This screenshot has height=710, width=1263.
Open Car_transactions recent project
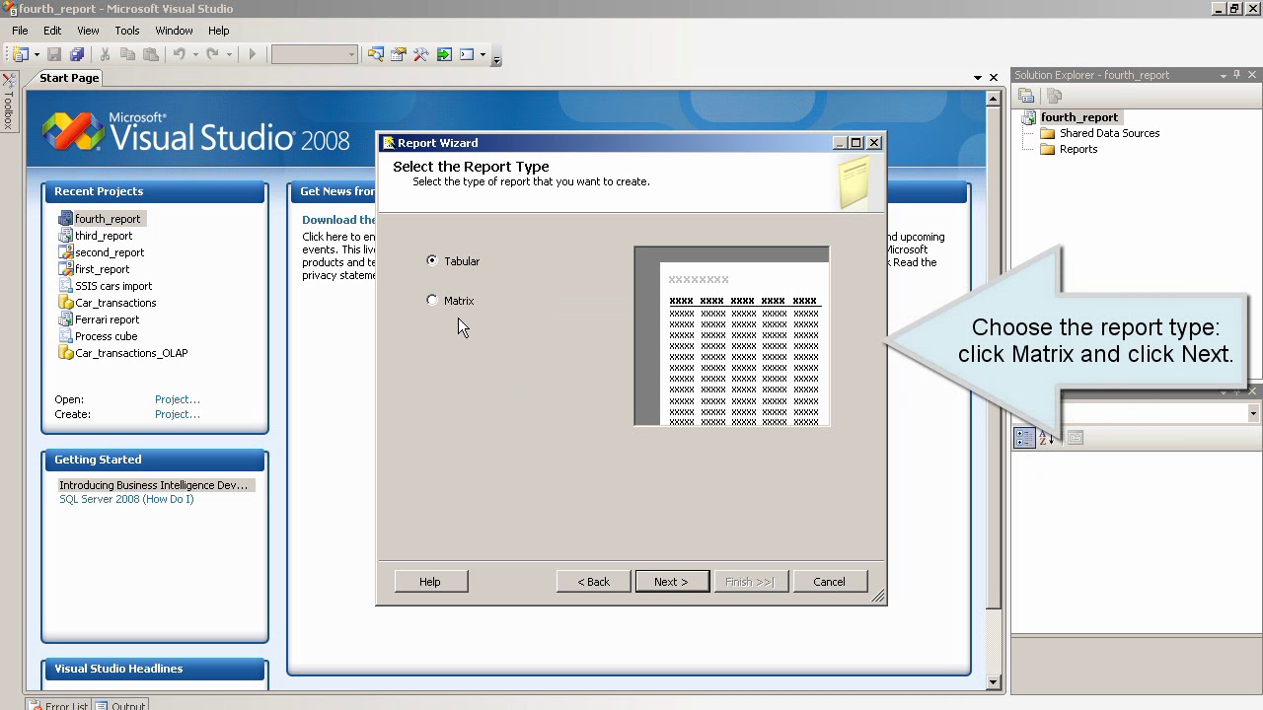coord(115,303)
